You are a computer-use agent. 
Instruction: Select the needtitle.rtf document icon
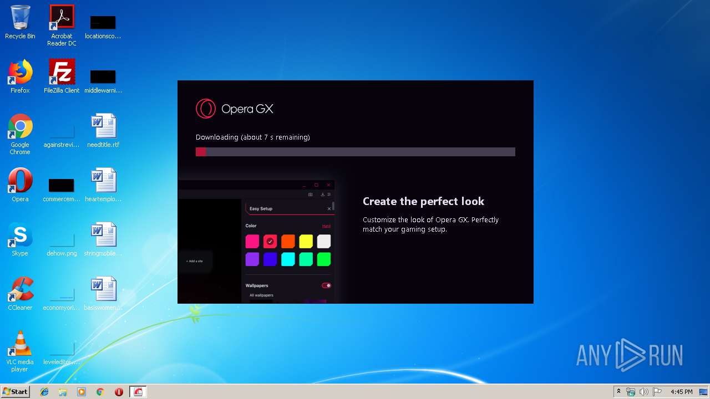[103, 131]
